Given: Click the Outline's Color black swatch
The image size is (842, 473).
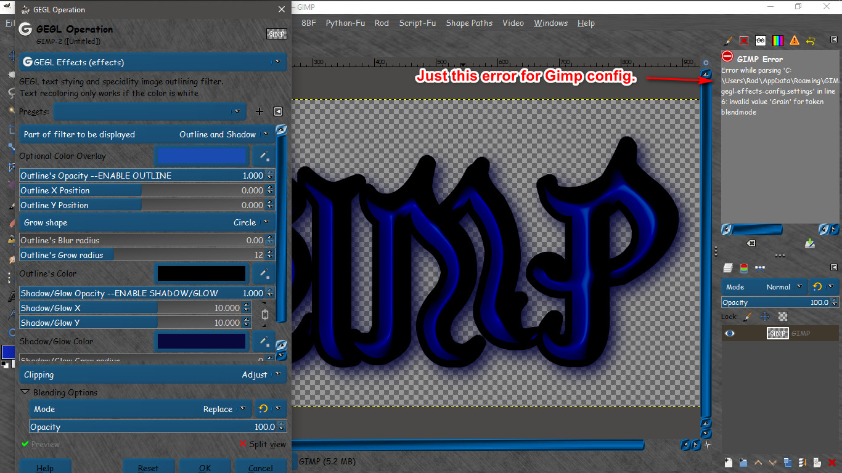Looking at the screenshot, I should pyautogui.click(x=202, y=273).
